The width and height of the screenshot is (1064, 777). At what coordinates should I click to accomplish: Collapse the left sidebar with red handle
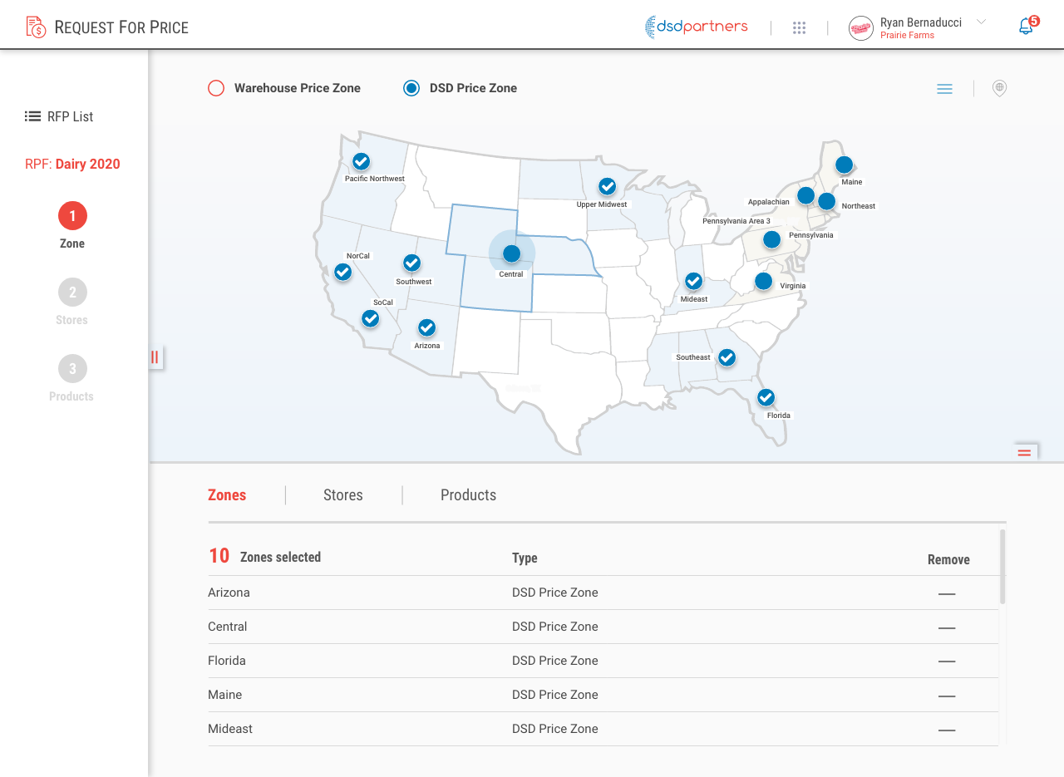[155, 357]
